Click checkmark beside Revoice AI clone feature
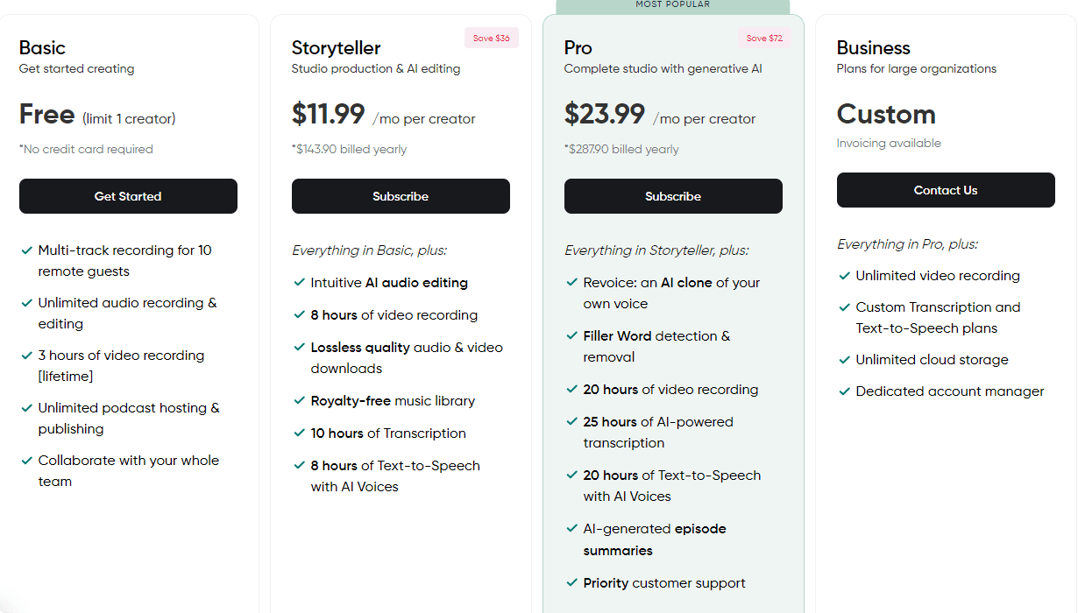This screenshot has width=1078, height=613. [572, 283]
